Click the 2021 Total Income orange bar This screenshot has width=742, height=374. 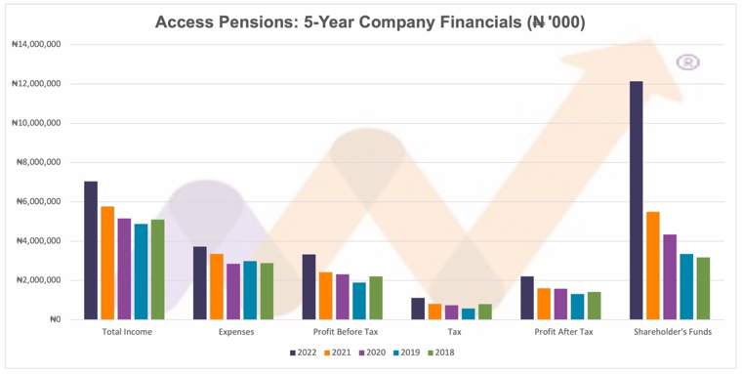[107, 263]
